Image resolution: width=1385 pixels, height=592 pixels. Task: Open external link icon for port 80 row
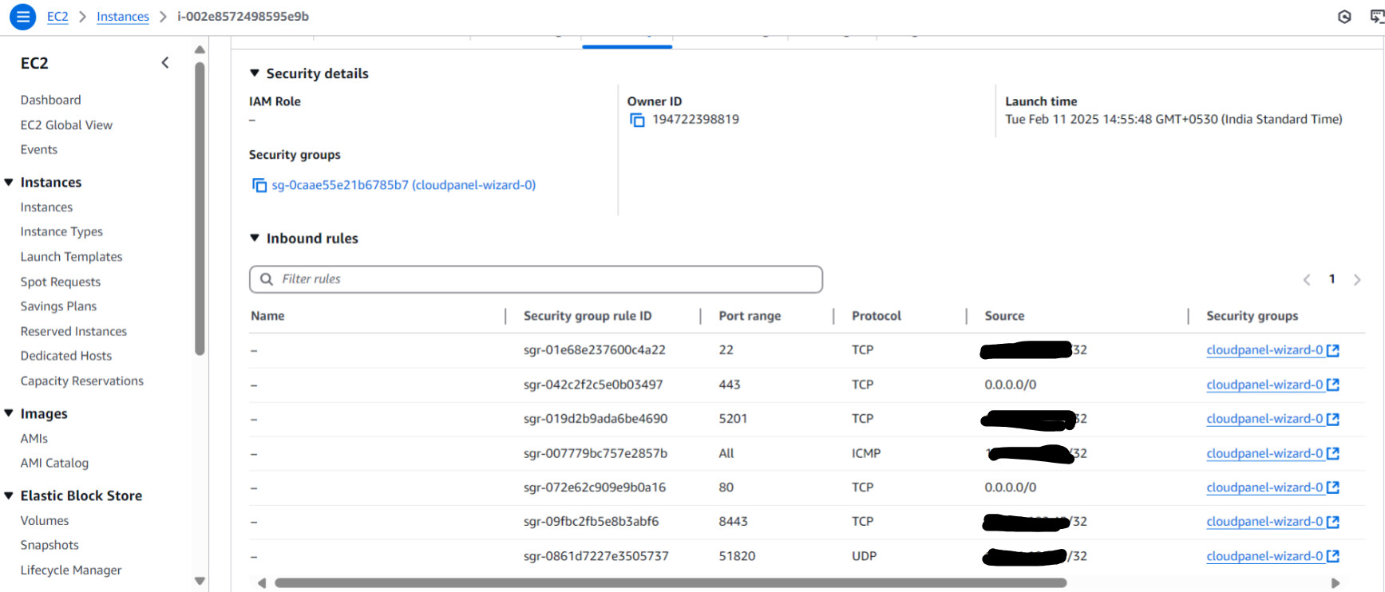click(1332, 487)
